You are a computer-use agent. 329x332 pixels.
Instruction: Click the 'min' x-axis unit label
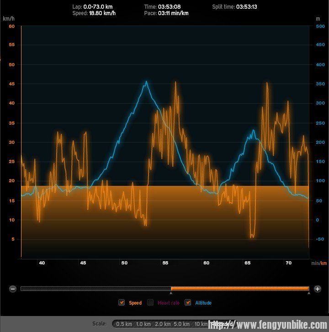[315, 263]
